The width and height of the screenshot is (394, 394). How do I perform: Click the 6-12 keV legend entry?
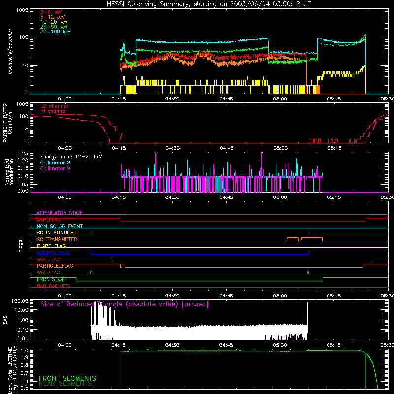point(53,17)
